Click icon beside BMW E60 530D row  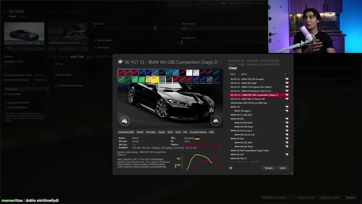click(287, 83)
